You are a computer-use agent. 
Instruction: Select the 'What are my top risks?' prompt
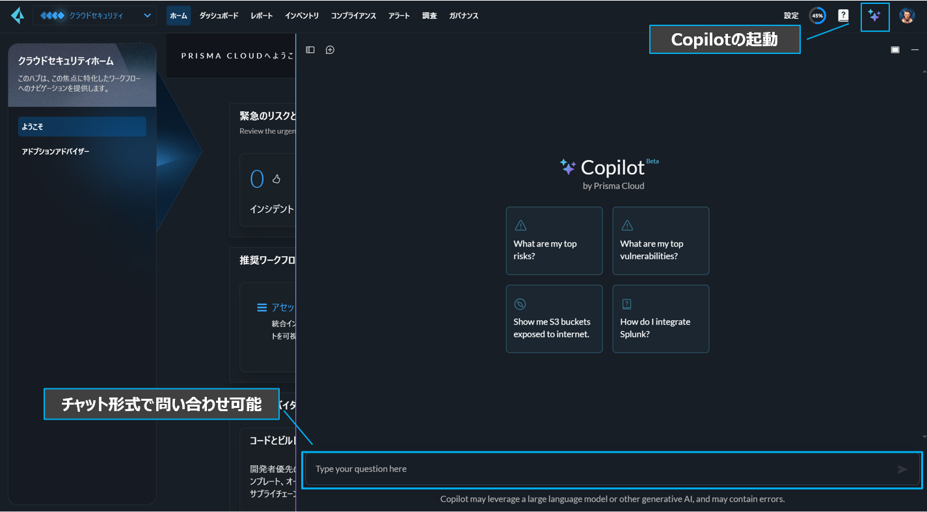pyautogui.click(x=554, y=241)
